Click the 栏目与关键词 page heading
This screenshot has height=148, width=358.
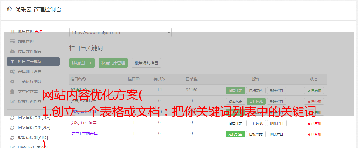(x=86, y=48)
